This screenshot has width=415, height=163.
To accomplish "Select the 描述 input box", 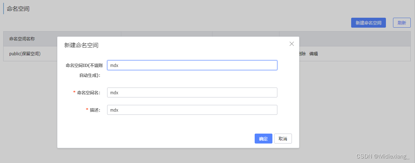I will (x=192, y=110).
